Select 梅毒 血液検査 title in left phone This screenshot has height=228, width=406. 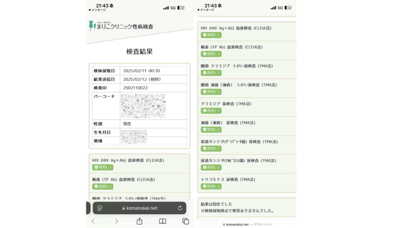click(x=124, y=179)
